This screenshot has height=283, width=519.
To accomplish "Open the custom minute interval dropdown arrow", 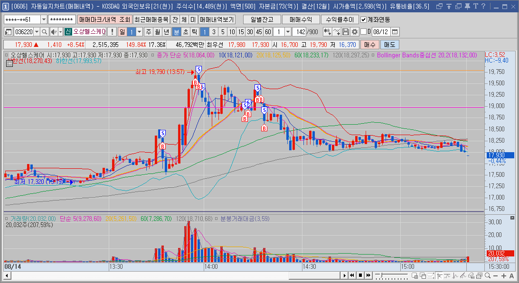I will 288,32.
